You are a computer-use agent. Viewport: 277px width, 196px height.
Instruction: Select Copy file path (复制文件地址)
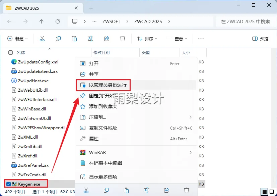[136, 128]
